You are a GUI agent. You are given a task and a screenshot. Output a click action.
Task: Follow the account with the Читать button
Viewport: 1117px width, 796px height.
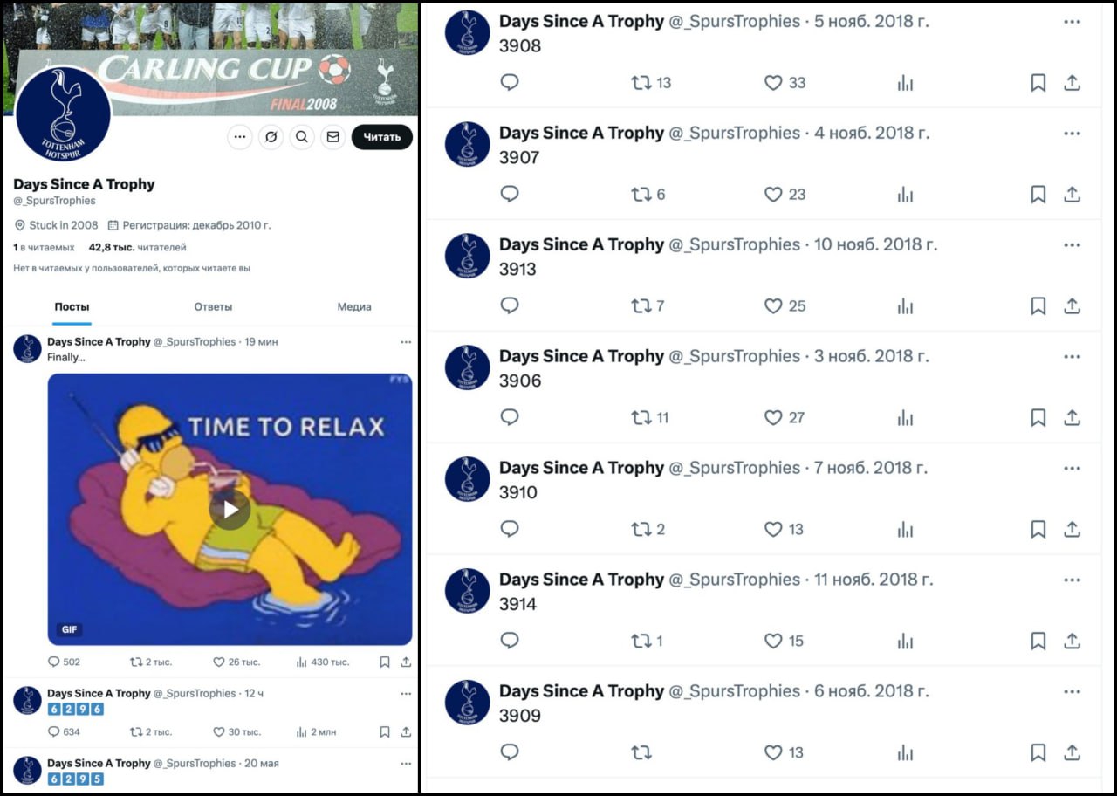point(381,137)
